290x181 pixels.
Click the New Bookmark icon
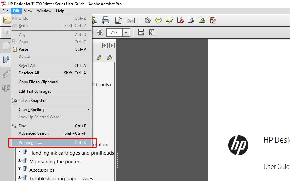[99, 57]
